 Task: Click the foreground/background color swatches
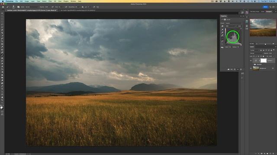click(2, 107)
